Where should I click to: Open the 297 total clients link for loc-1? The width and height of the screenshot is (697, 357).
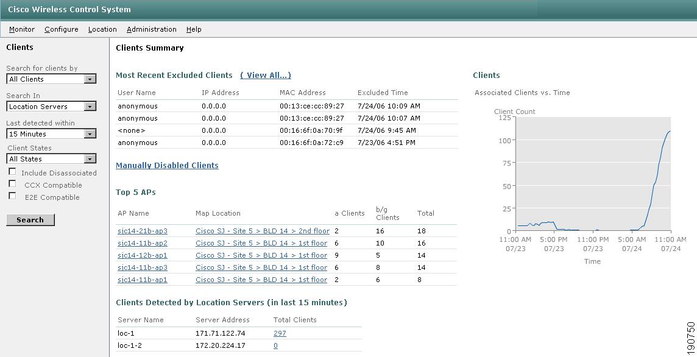coord(280,333)
